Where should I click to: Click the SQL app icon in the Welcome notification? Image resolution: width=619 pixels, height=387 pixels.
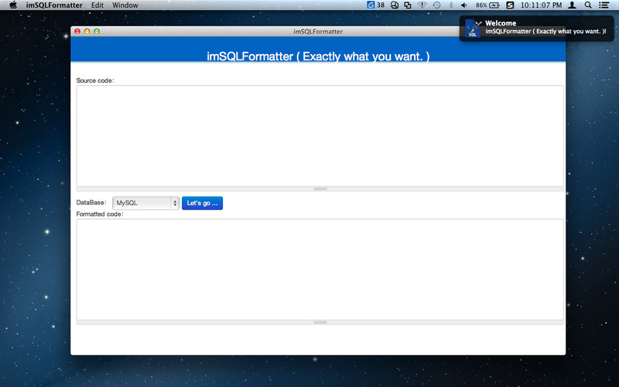click(x=473, y=28)
